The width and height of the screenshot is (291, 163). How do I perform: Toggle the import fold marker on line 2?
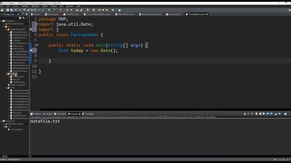coord(37,24)
